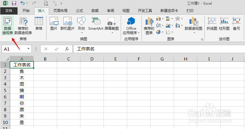
Task: Click in the formula bar input field
Action: pos(158,49)
